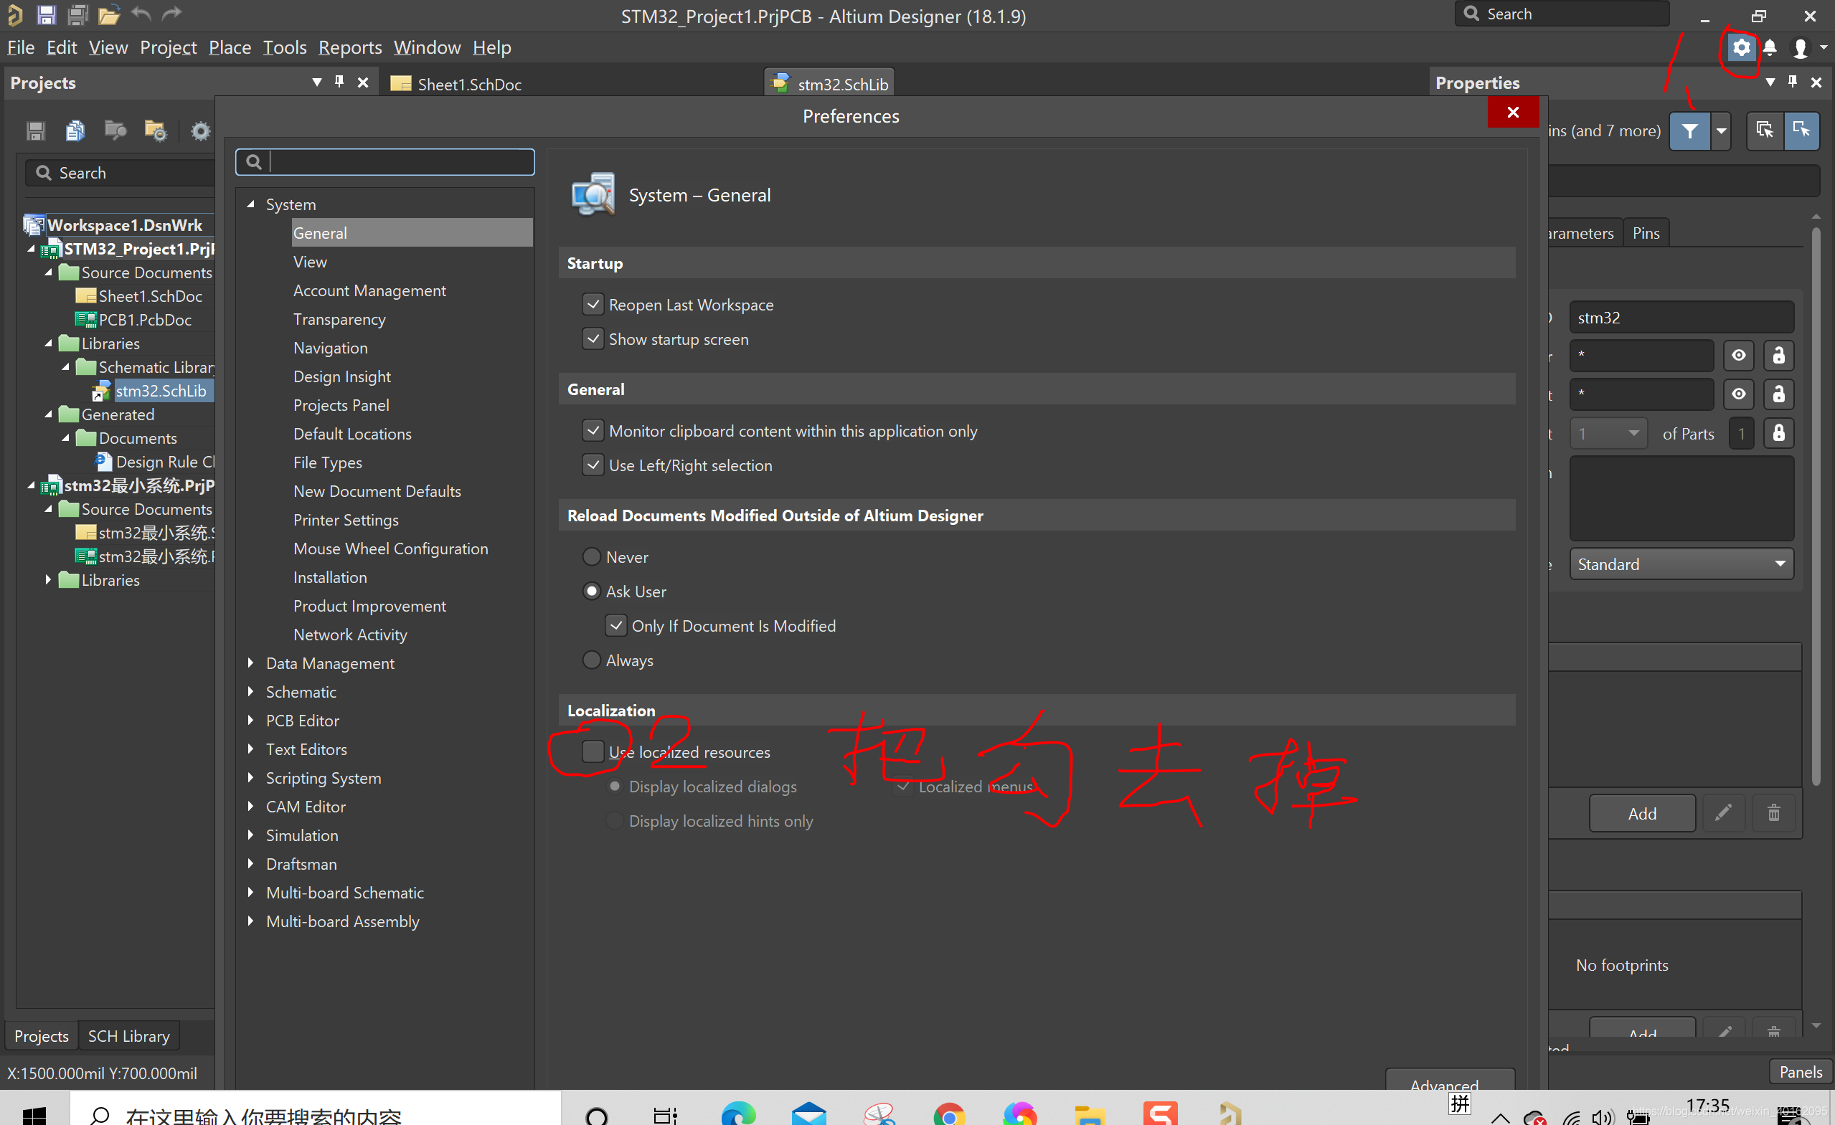Click the edit pencil icon in Properties

point(1724,813)
